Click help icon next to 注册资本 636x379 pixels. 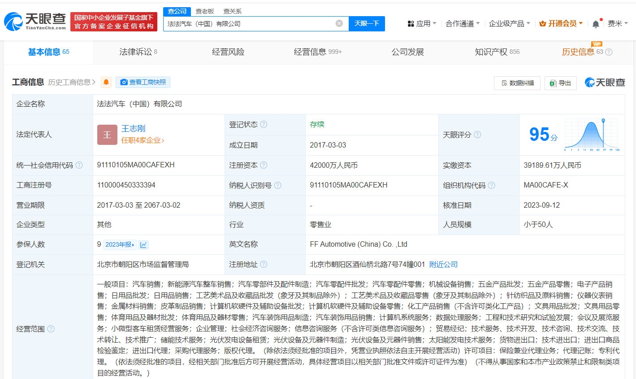tap(264, 165)
